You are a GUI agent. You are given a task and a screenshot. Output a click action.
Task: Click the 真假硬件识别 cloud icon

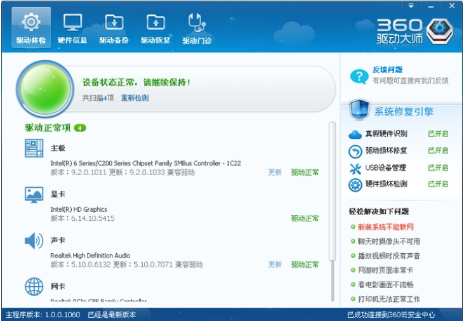[x=355, y=134]
